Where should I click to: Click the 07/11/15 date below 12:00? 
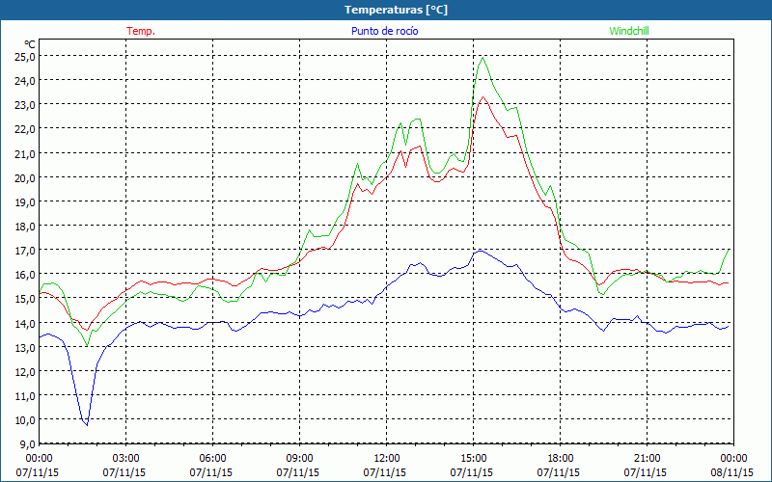pos(385,472)
